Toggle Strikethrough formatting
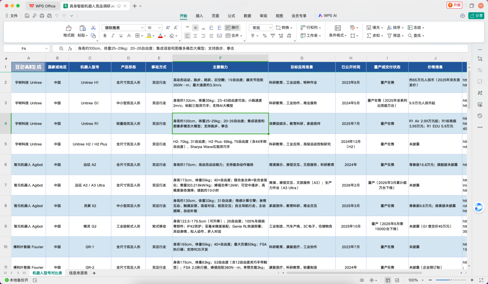 (x=129, y=36)
